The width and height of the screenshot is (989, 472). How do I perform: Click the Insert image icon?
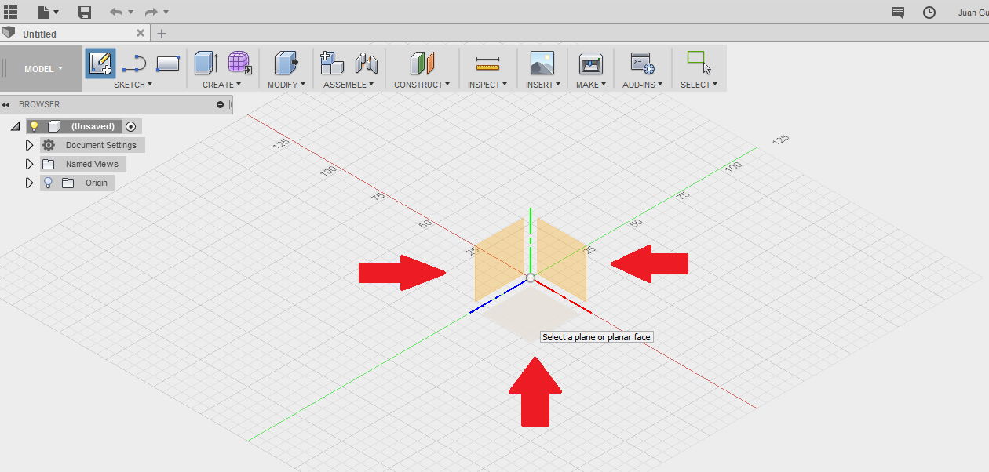click(x=542, y=64)
